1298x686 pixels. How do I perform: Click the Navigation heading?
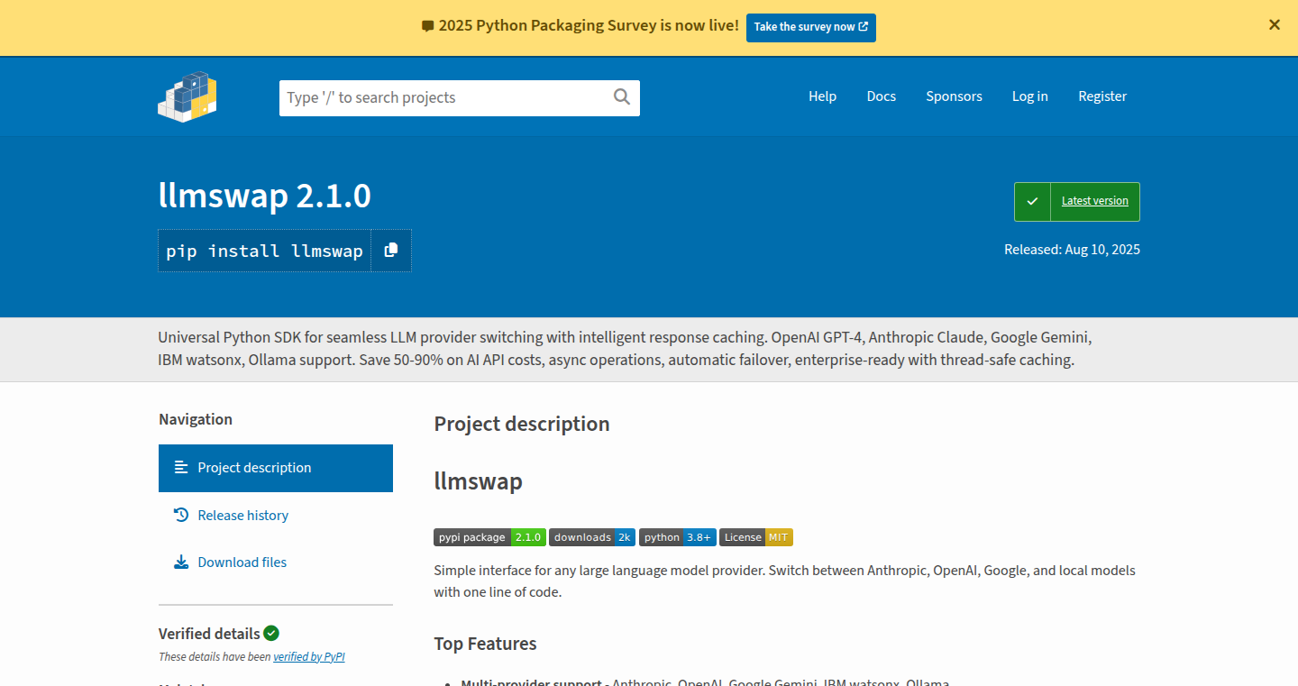coord(196,419)
